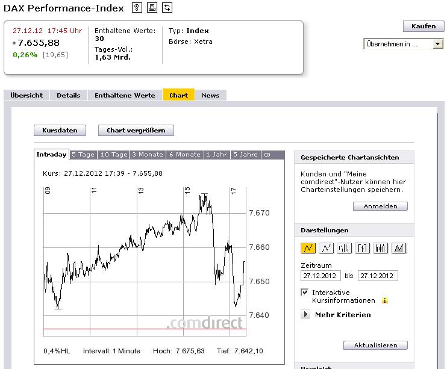The height and width of the screenshot is (369, 447).
Task: Click the Hoch: 7.675,63 text
Action: click(x=179, y=351)
